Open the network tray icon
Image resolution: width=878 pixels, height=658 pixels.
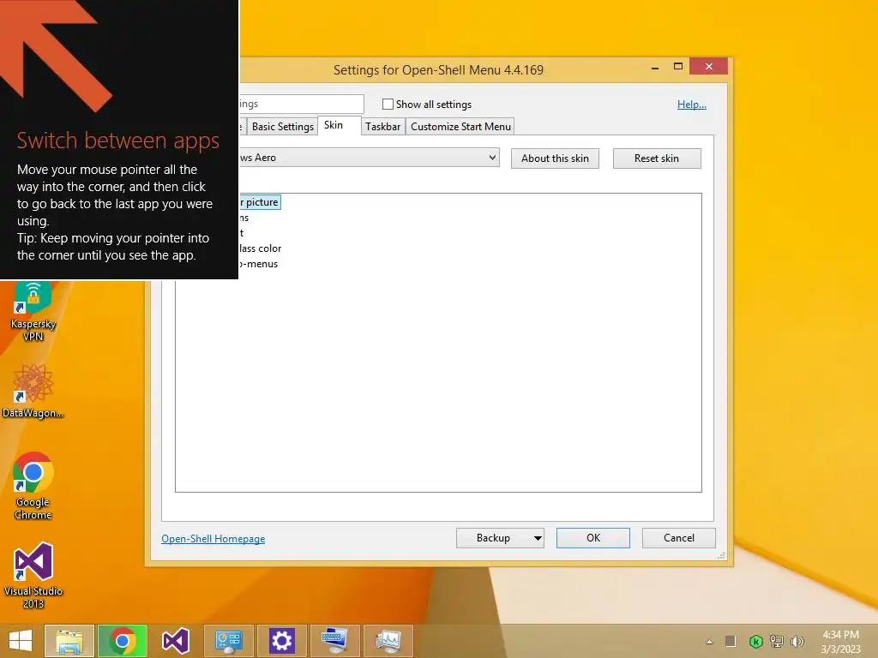[x=777, y=641]
